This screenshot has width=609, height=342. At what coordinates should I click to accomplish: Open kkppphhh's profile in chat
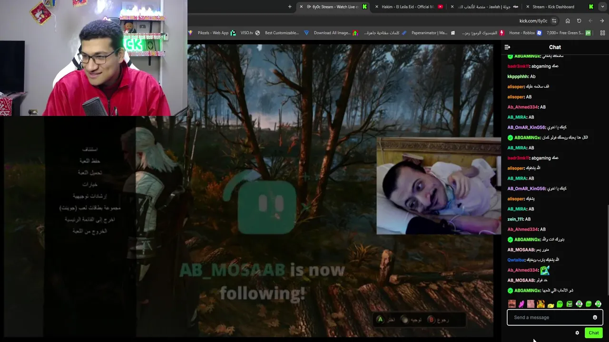(518, 76)
